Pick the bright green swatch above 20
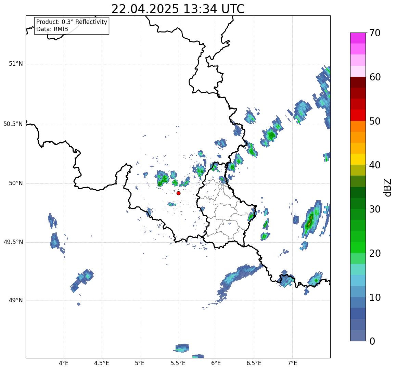This screenshot has width=396, height=370. 358,247
